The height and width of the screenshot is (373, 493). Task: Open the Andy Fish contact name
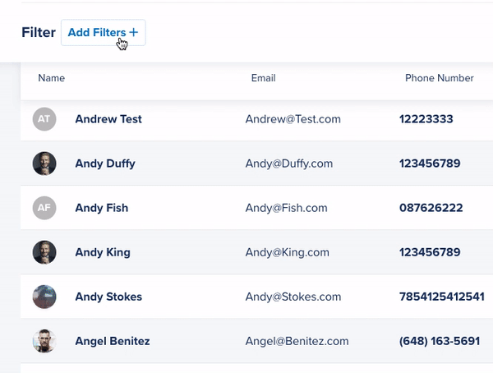[102, 208]
